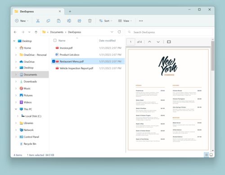
Task: Click the preview pane vertical scrollbar thumb
Action: (x=212, y=56)
